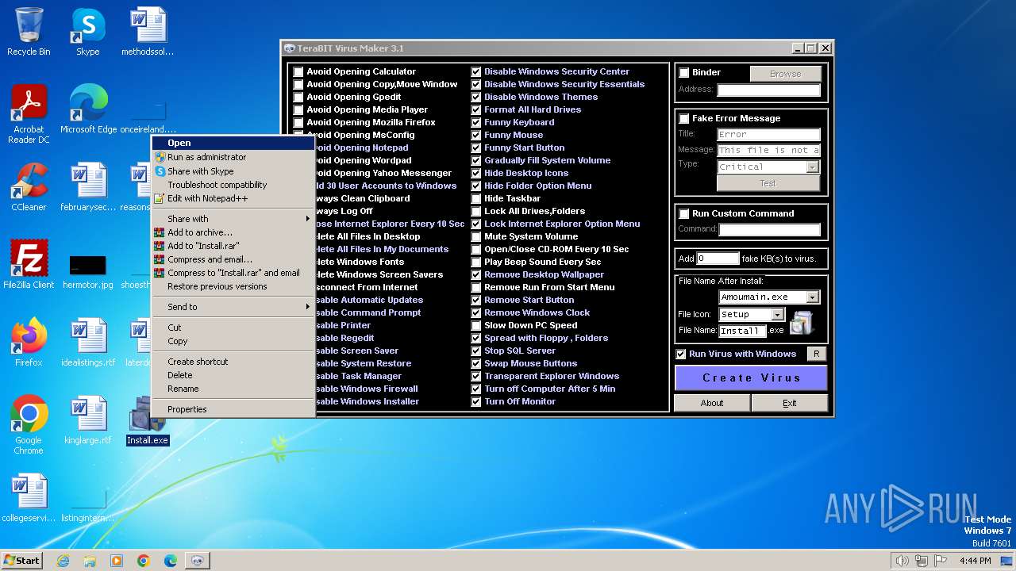
Task: Select Add to archive... menu entry
Action: coord(233,232)
